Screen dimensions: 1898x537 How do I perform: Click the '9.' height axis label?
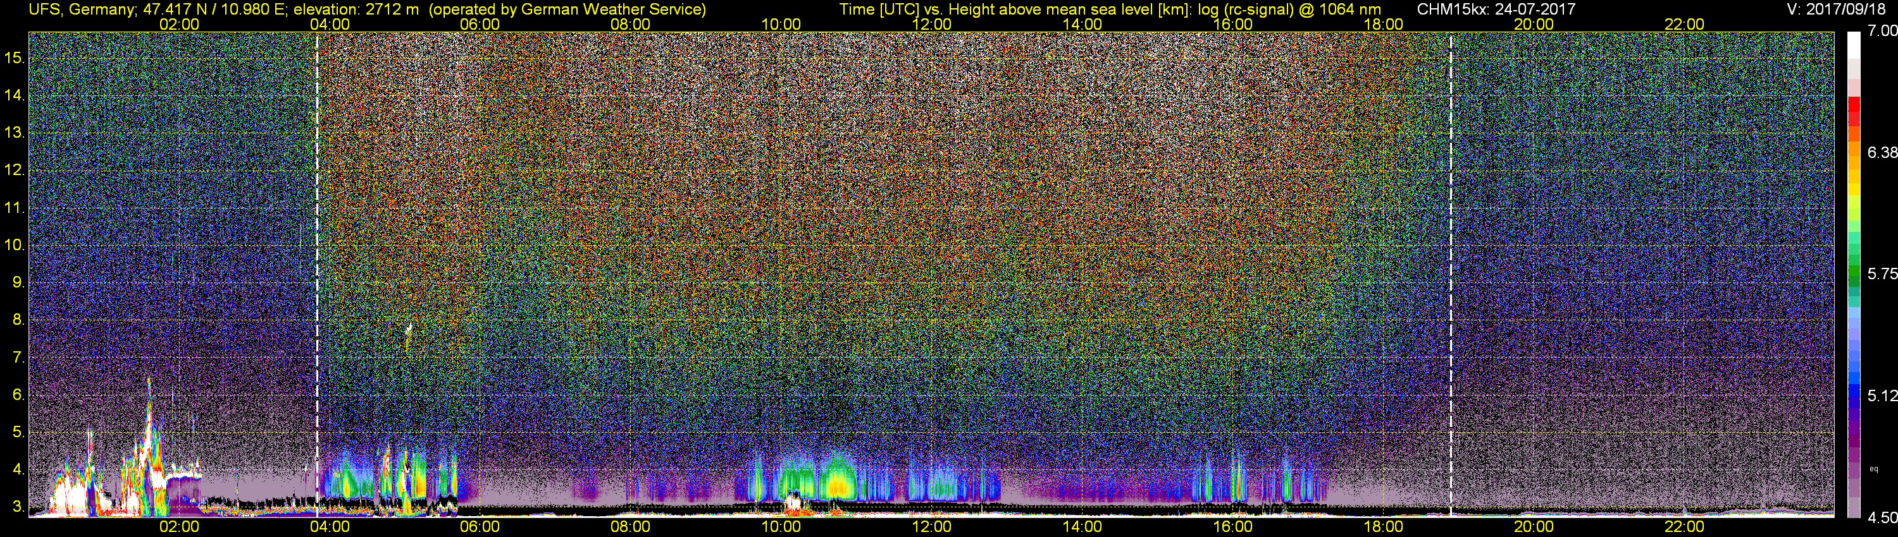click(x=18, y=282)
